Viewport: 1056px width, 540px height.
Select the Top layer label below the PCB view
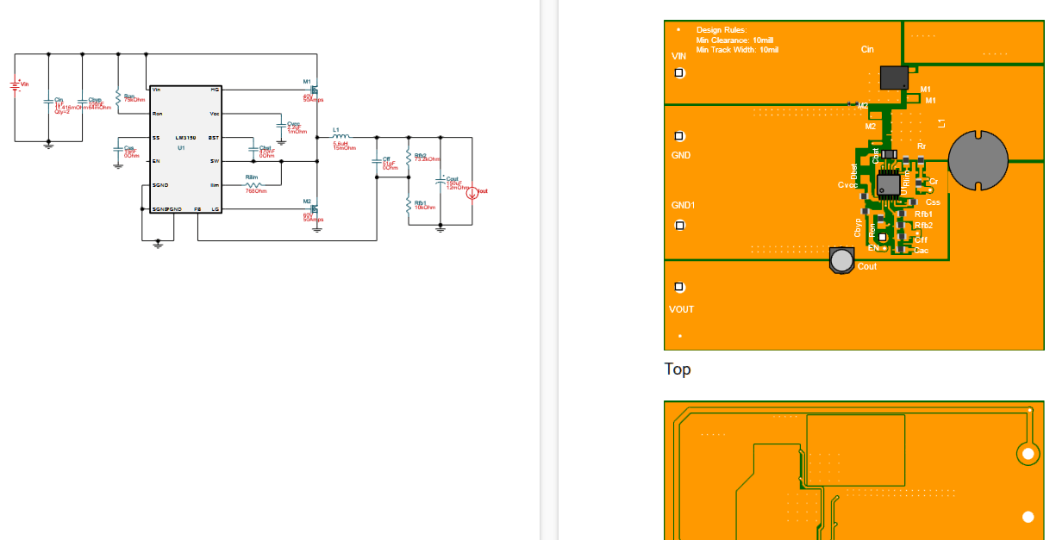[678, 369]
